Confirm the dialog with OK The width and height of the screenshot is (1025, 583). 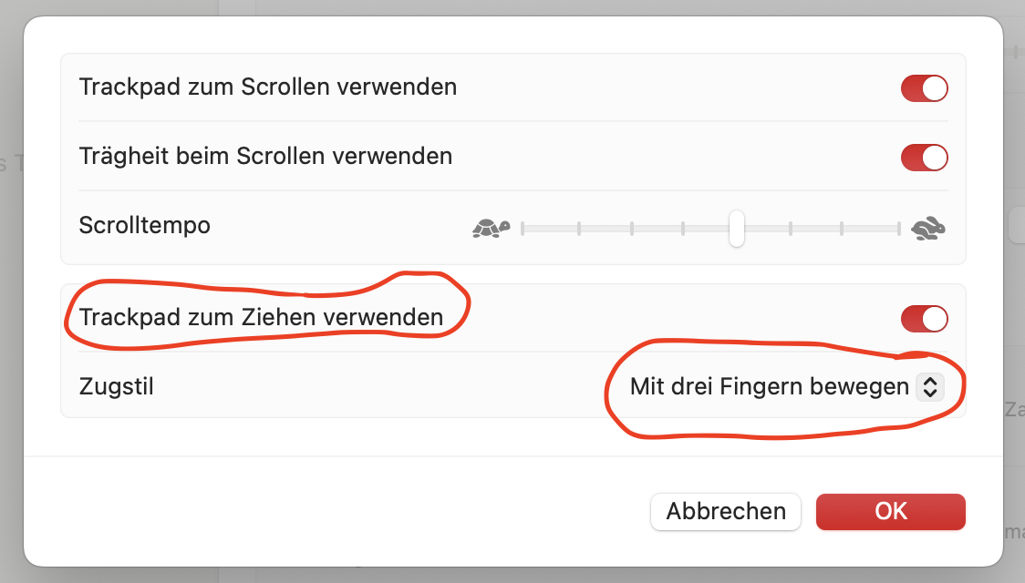890,511
